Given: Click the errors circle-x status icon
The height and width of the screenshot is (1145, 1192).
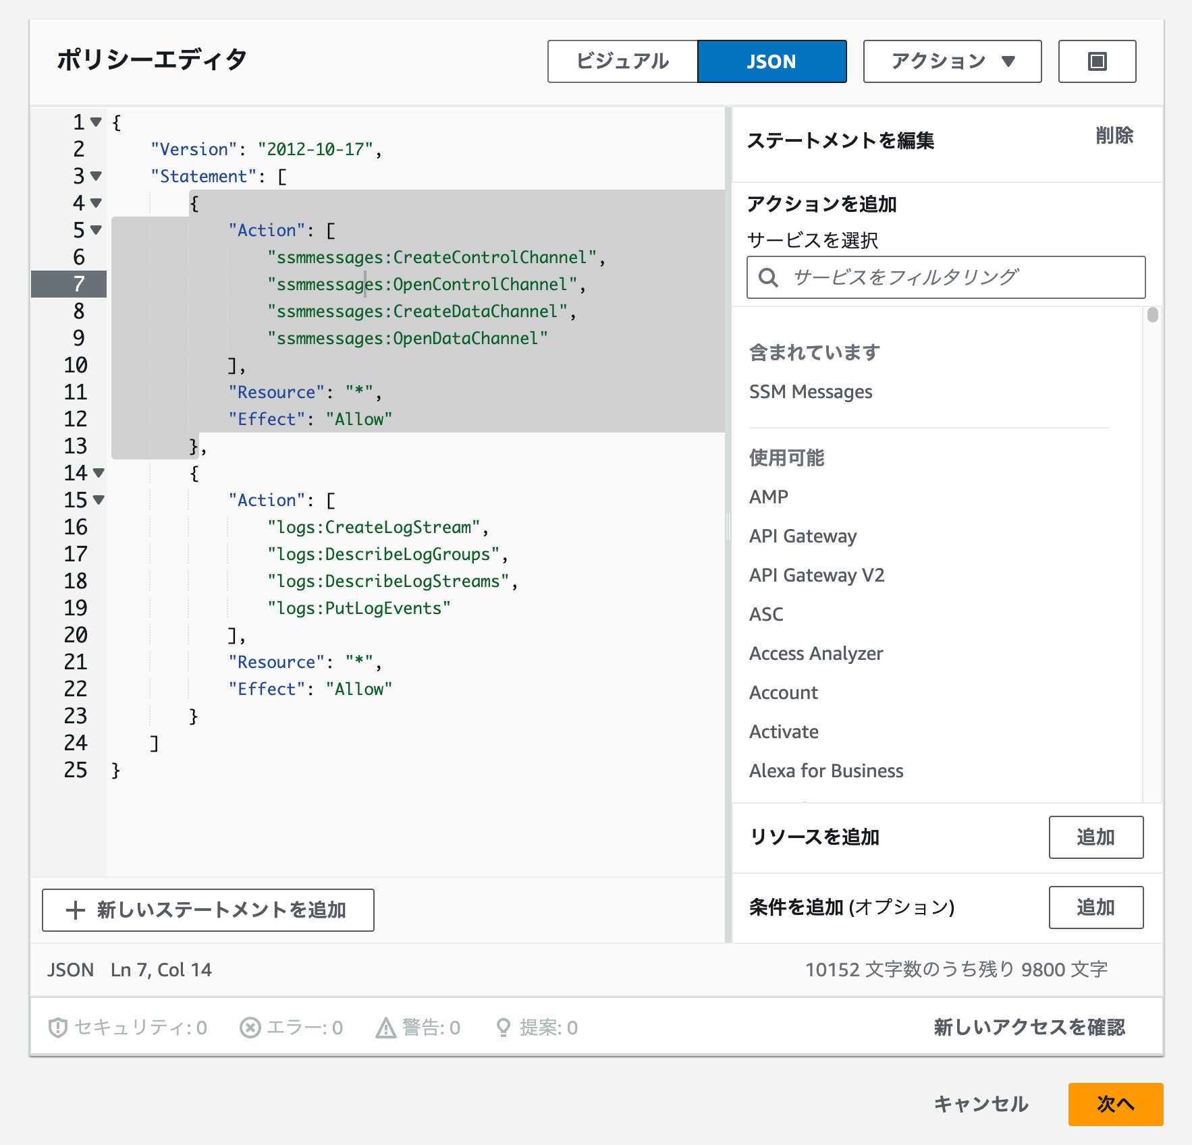Looking at the screenshot, I should (x=250, y=1028).
